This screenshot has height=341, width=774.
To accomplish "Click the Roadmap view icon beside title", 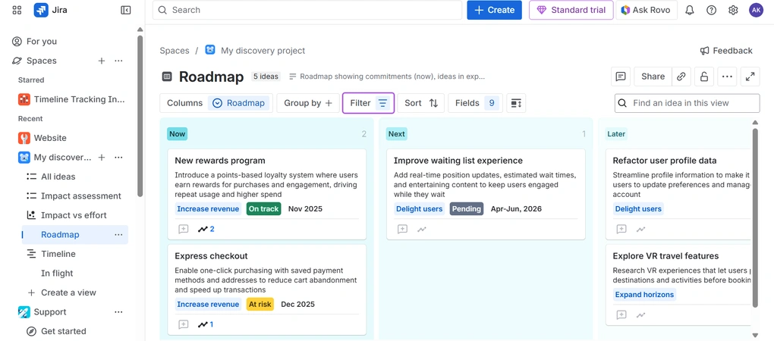I will click(x=167, y=77).
